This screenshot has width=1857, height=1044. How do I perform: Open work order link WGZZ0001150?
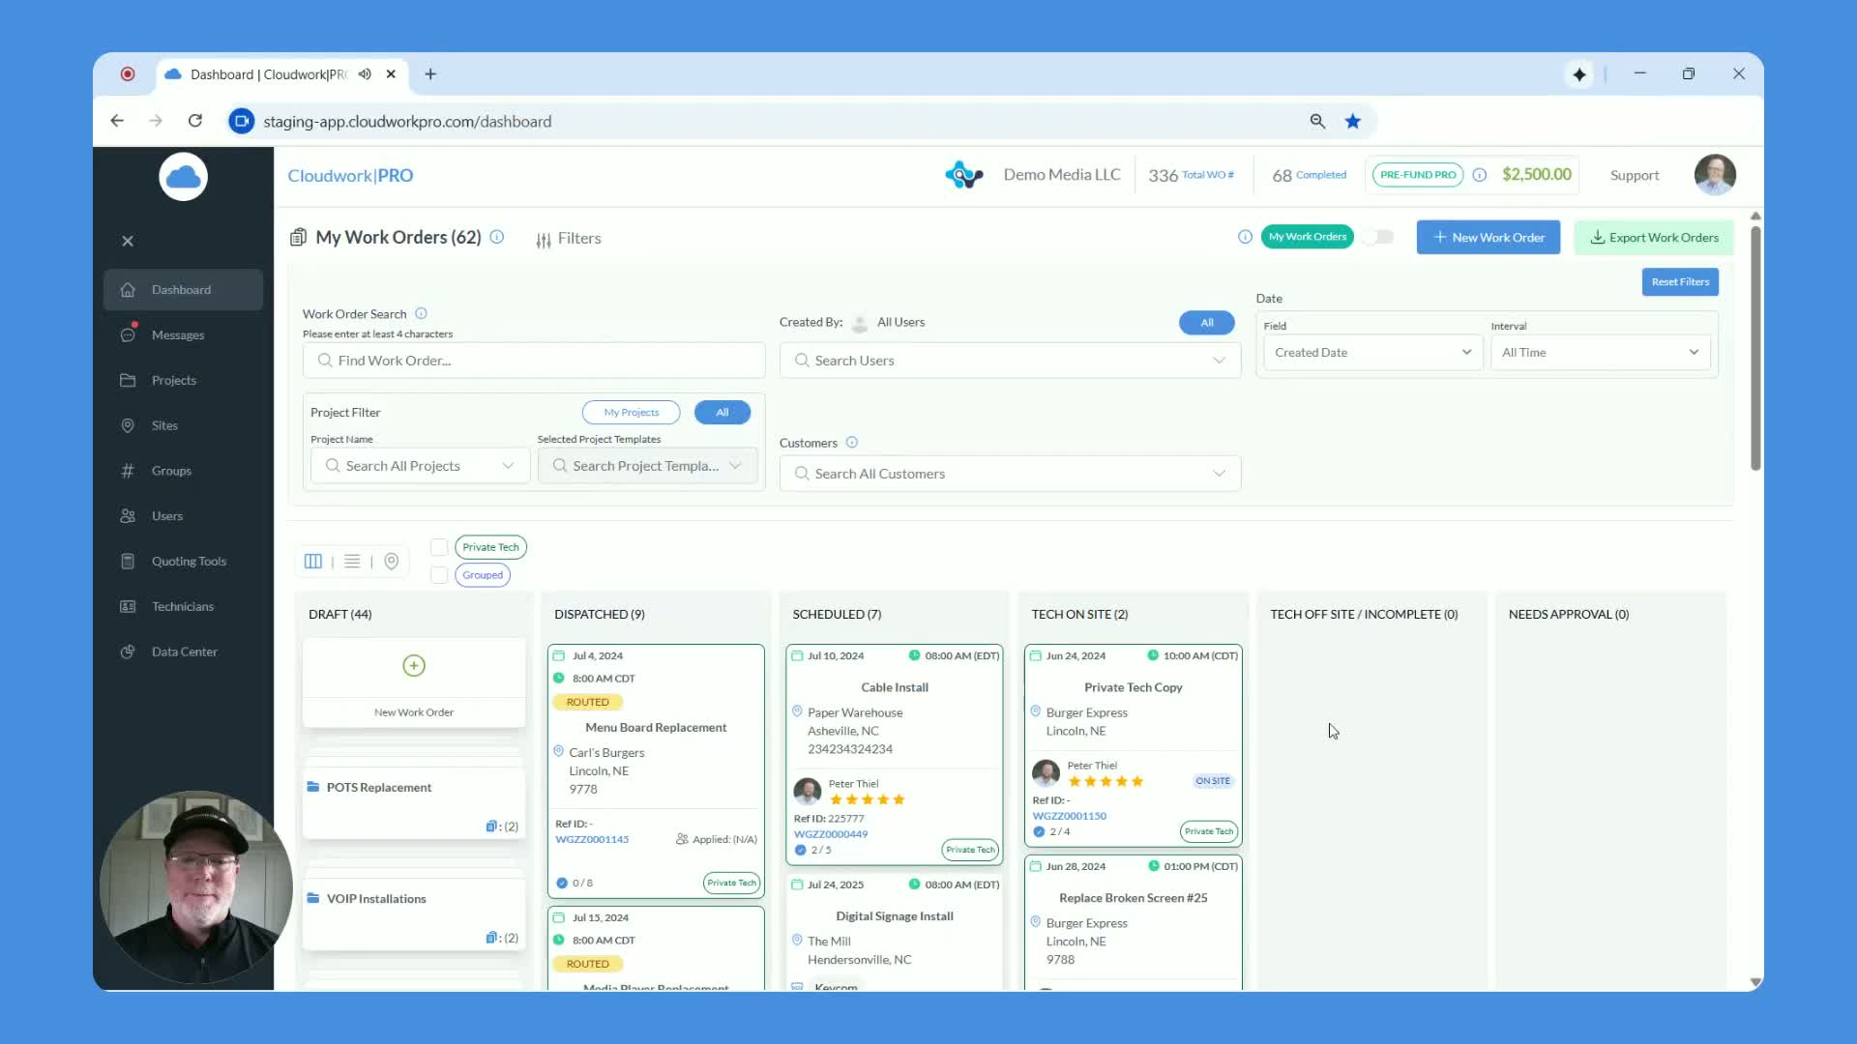pyautogui.click(x=1070, y=817)
